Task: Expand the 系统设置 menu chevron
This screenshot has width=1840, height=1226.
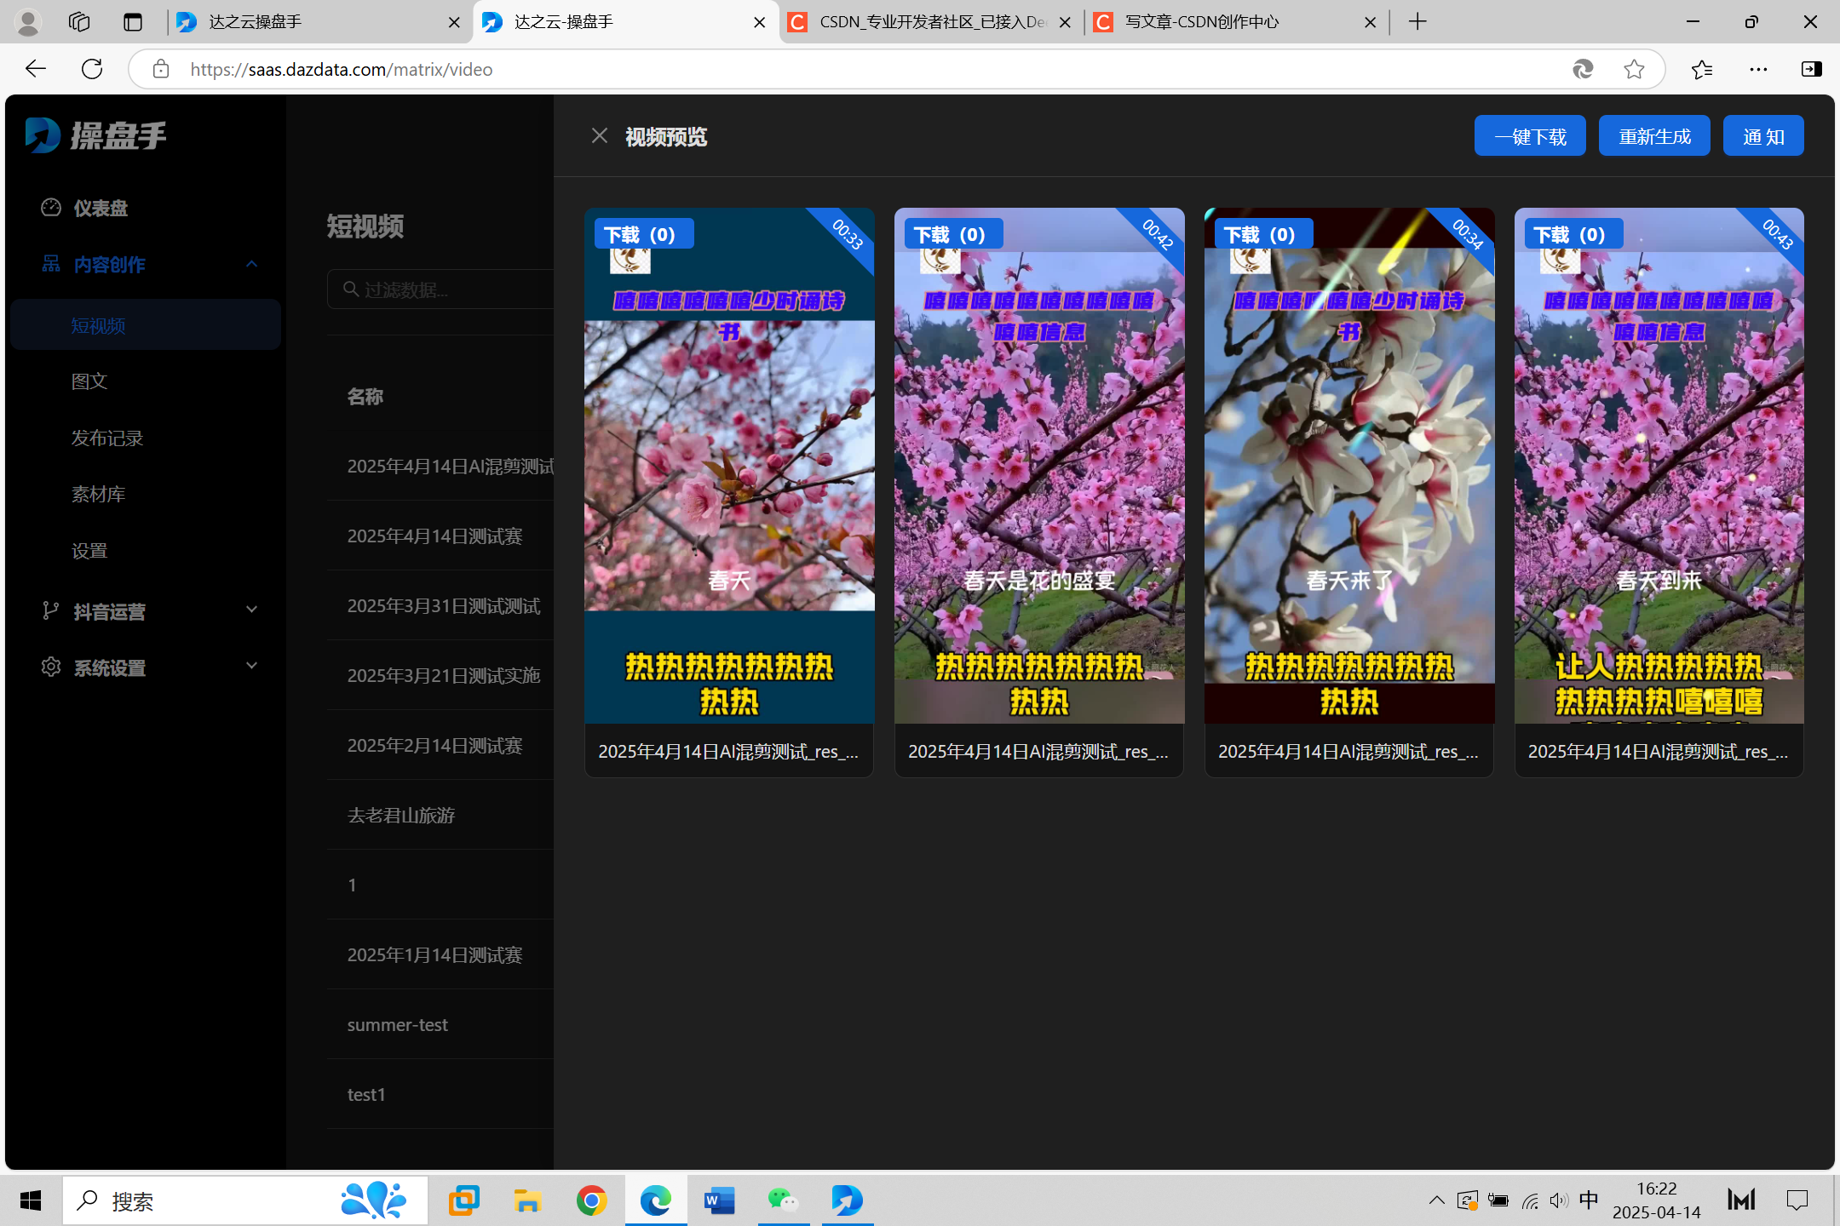Action: point(251,667)
